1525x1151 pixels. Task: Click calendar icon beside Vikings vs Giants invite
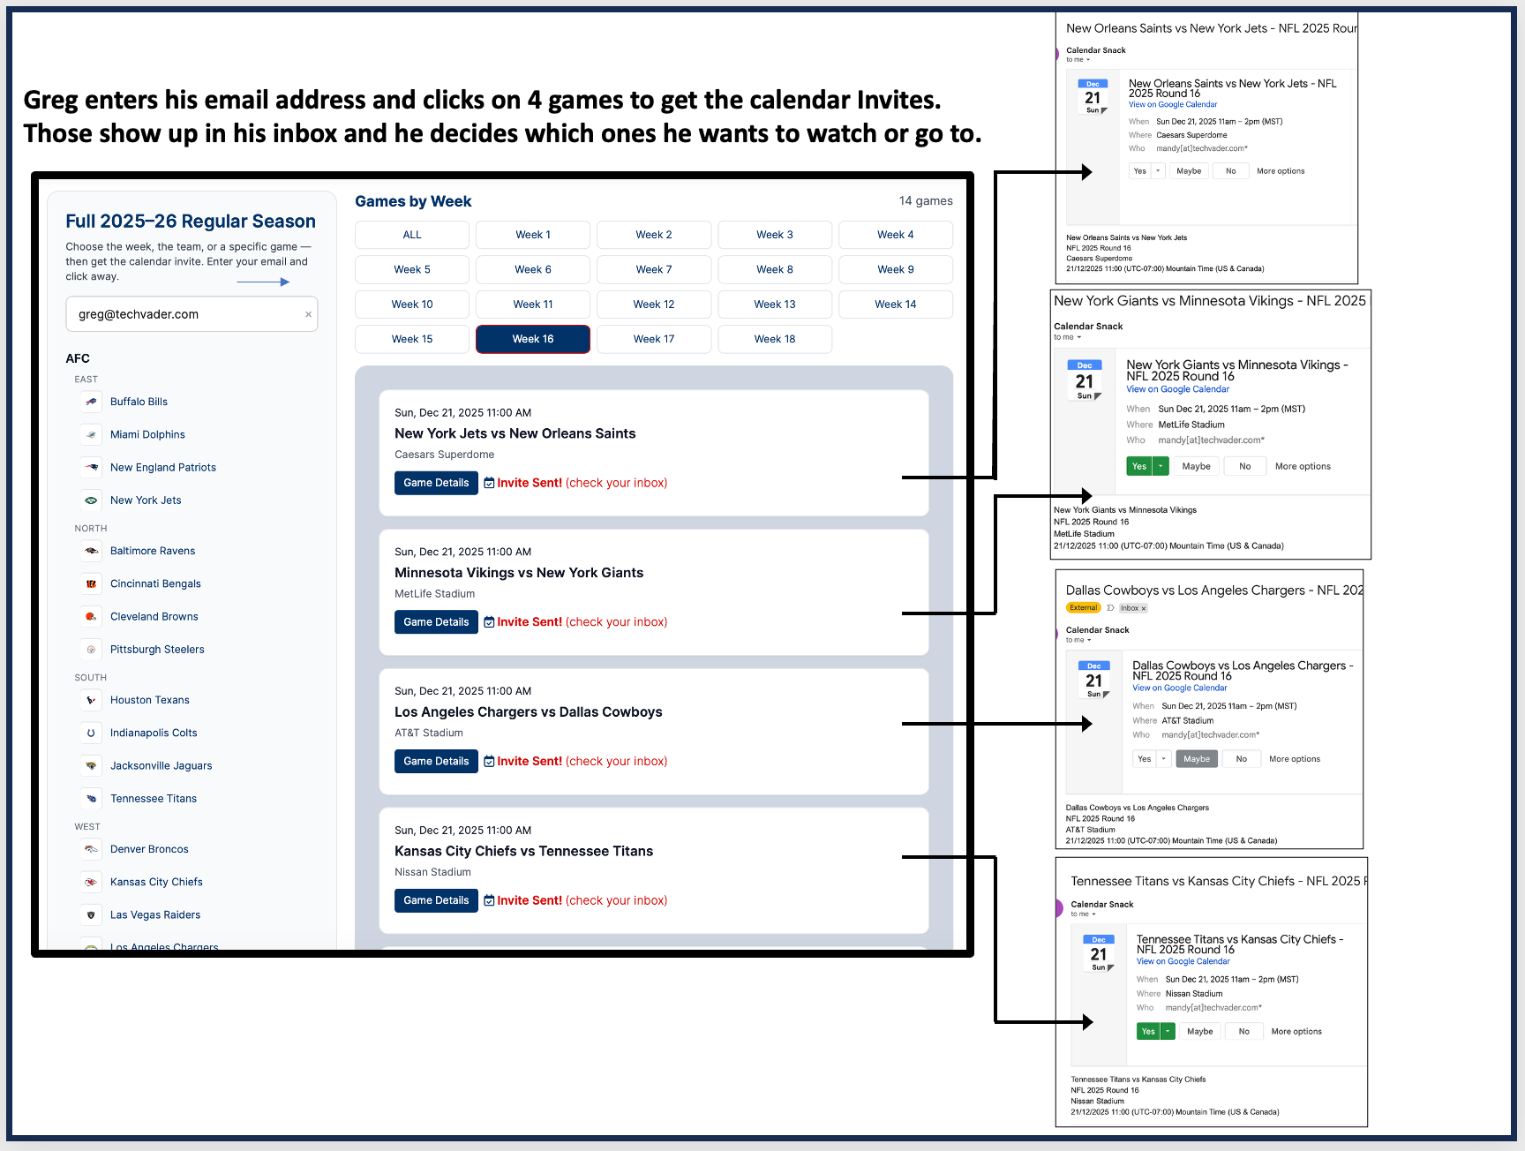[489, 622]
